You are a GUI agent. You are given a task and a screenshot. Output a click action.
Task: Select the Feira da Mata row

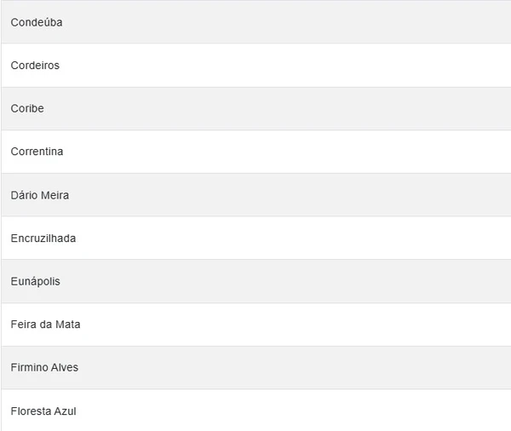[x=255, y=325]
